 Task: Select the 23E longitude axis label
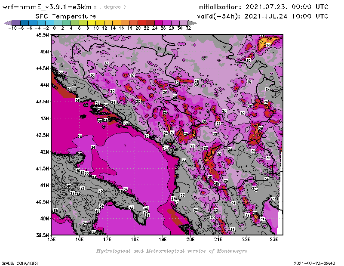274,239
